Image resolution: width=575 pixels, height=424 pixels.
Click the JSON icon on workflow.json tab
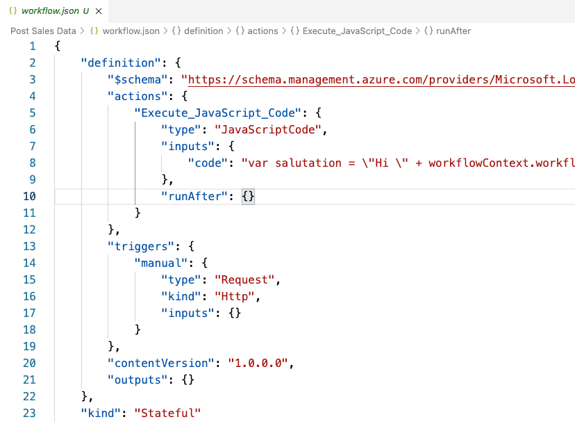click(12, 10)
